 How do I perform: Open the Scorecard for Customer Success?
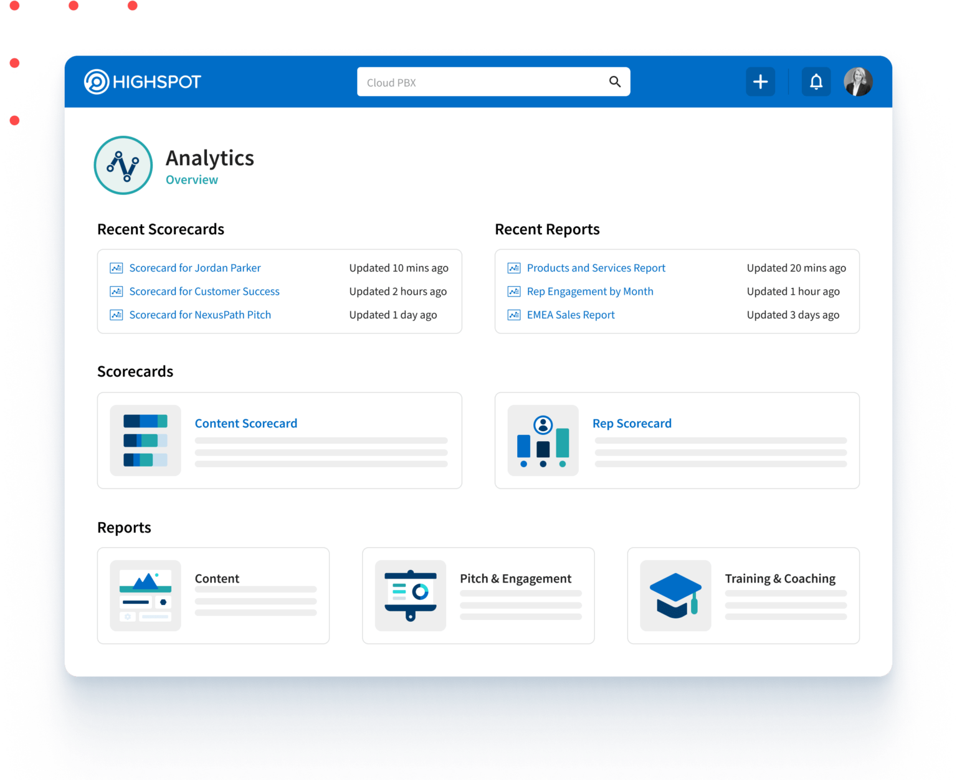pyautogui.click(x=204, y=291)
